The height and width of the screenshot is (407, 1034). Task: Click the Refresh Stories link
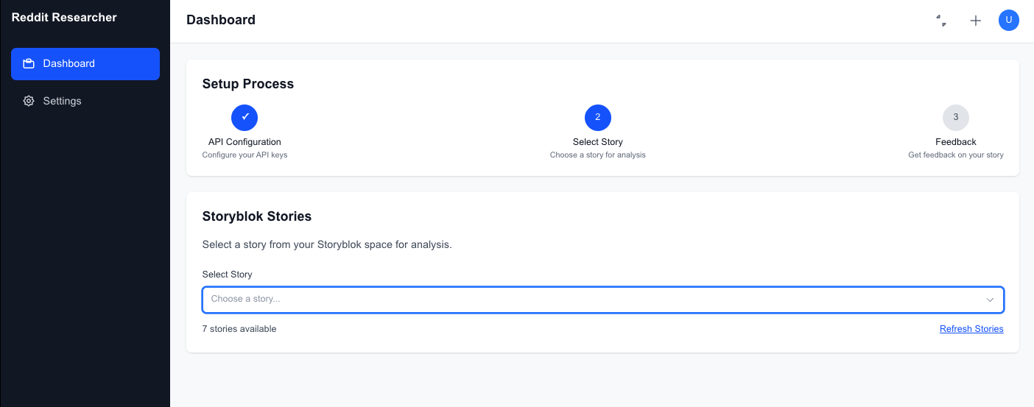[971, 329]
